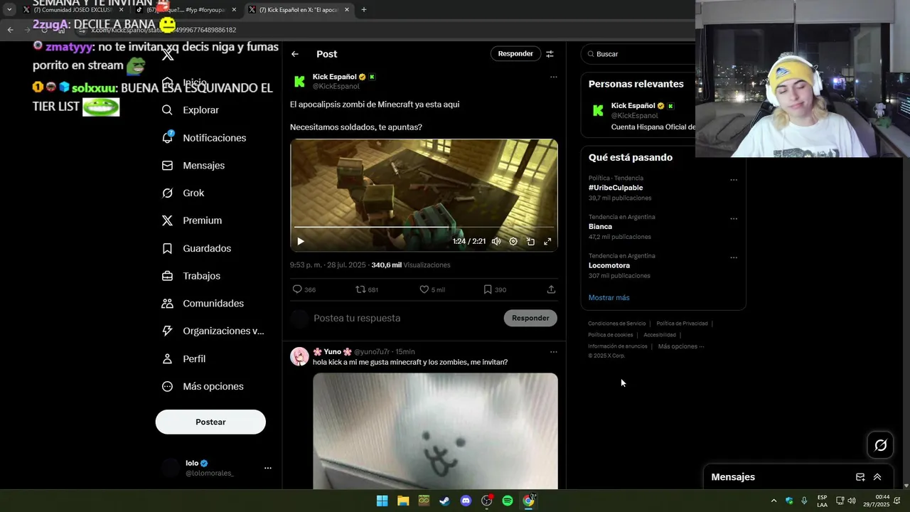Mute the video with the speaker icon
The width and height of the screenshot is (910, 512).
(x=496, y=242)
